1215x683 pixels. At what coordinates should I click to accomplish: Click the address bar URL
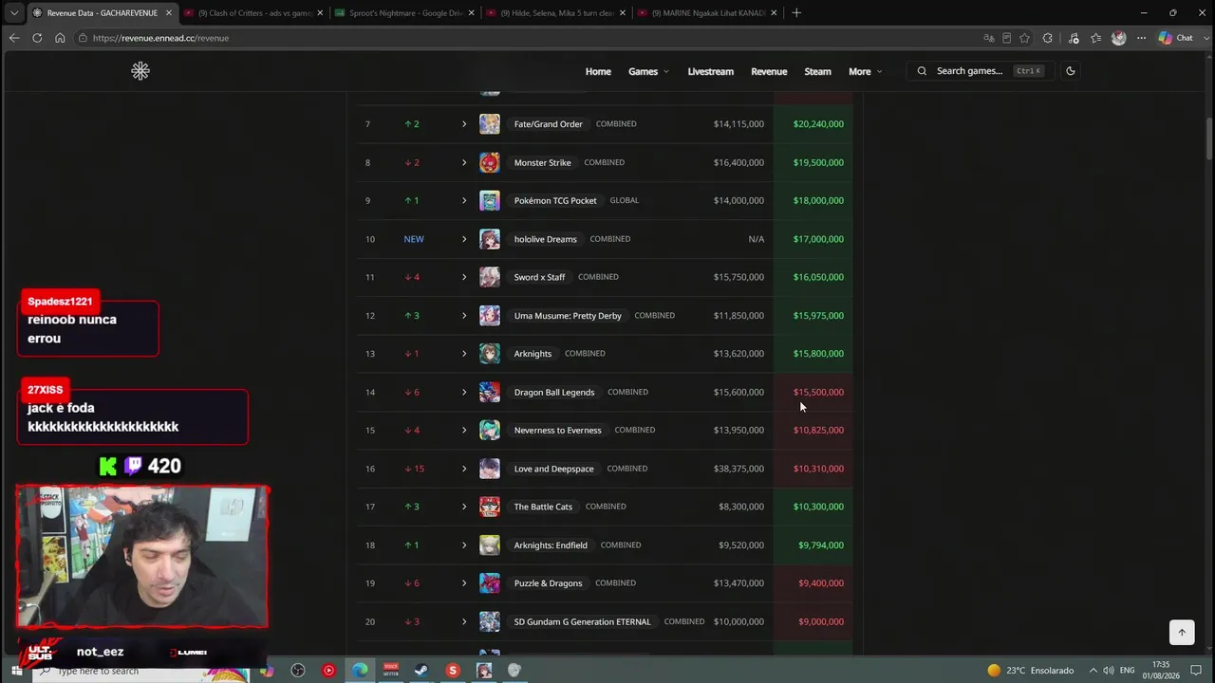160,38
